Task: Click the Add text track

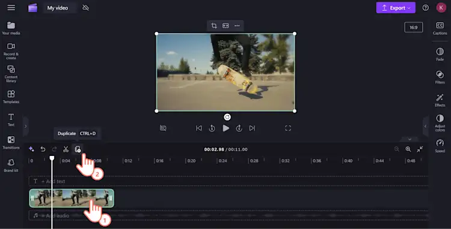Action: pos(229,181)
